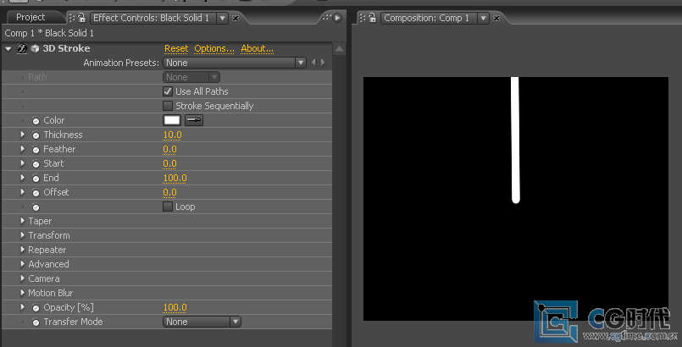Click the effect panel scroll-up arrow

339,49
